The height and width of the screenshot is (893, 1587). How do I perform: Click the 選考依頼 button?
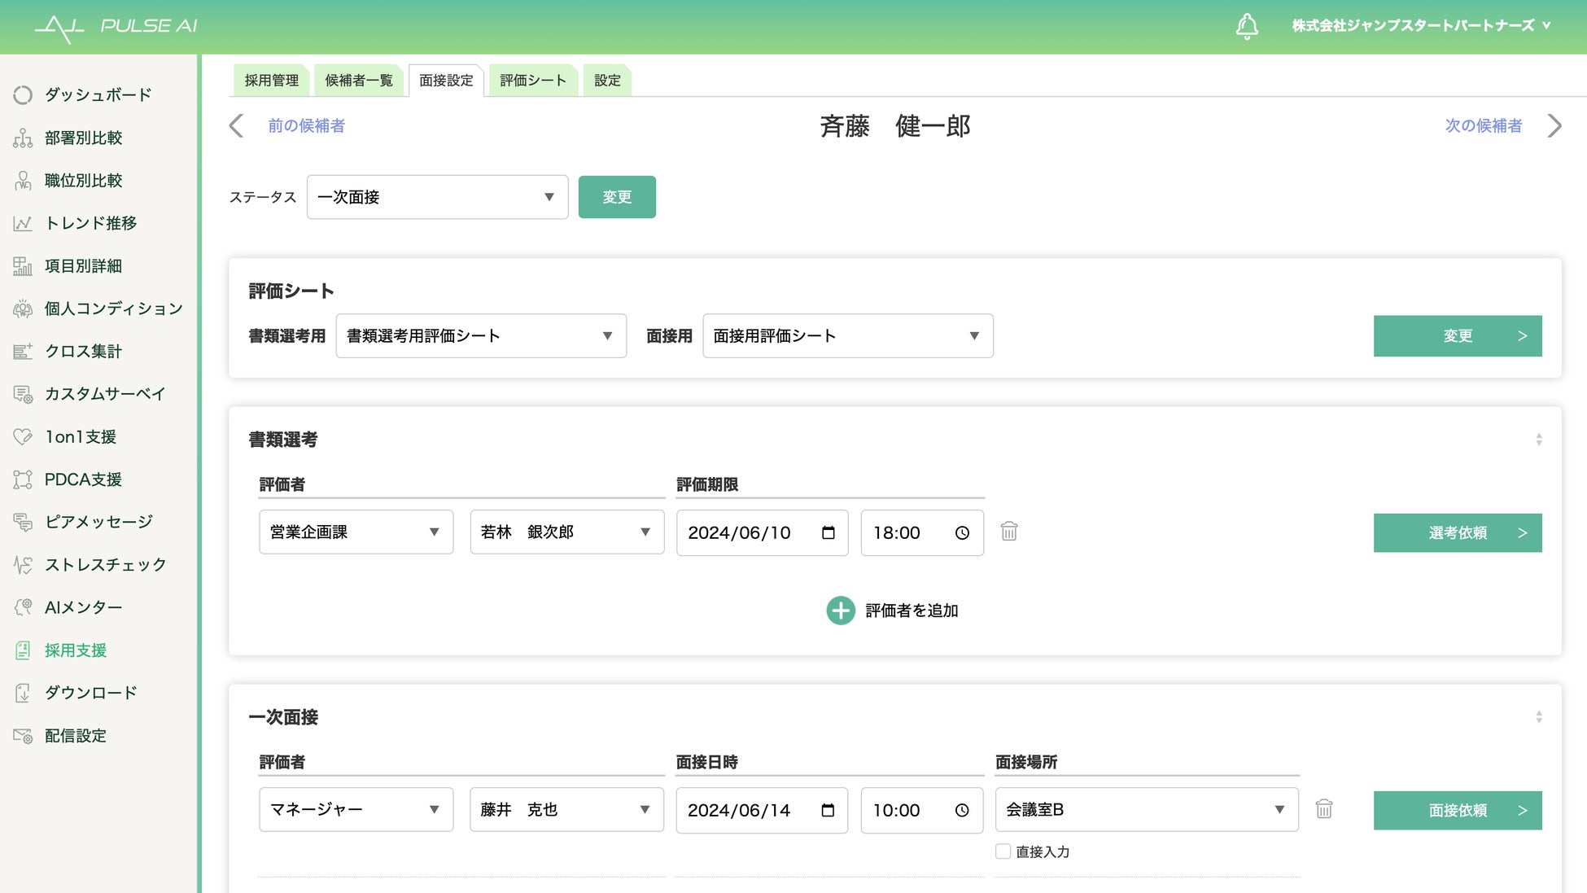[1457, 532]
